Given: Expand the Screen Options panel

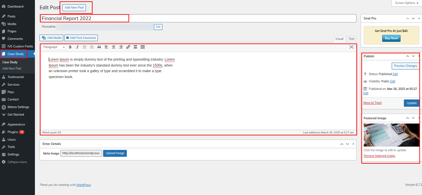Looking at the screenshot, I should pyautogui.click(x=407, y=3).
